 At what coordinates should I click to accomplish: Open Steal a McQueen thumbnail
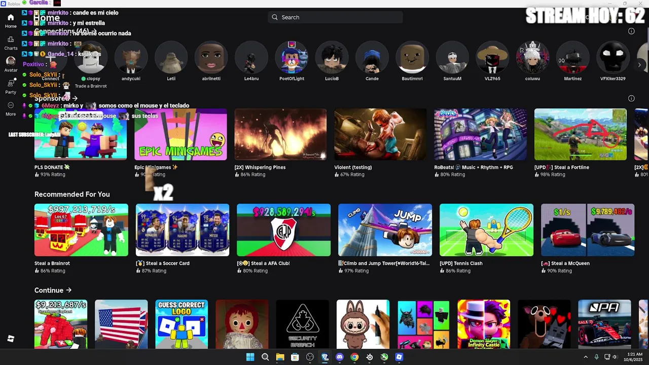point(588,230)
